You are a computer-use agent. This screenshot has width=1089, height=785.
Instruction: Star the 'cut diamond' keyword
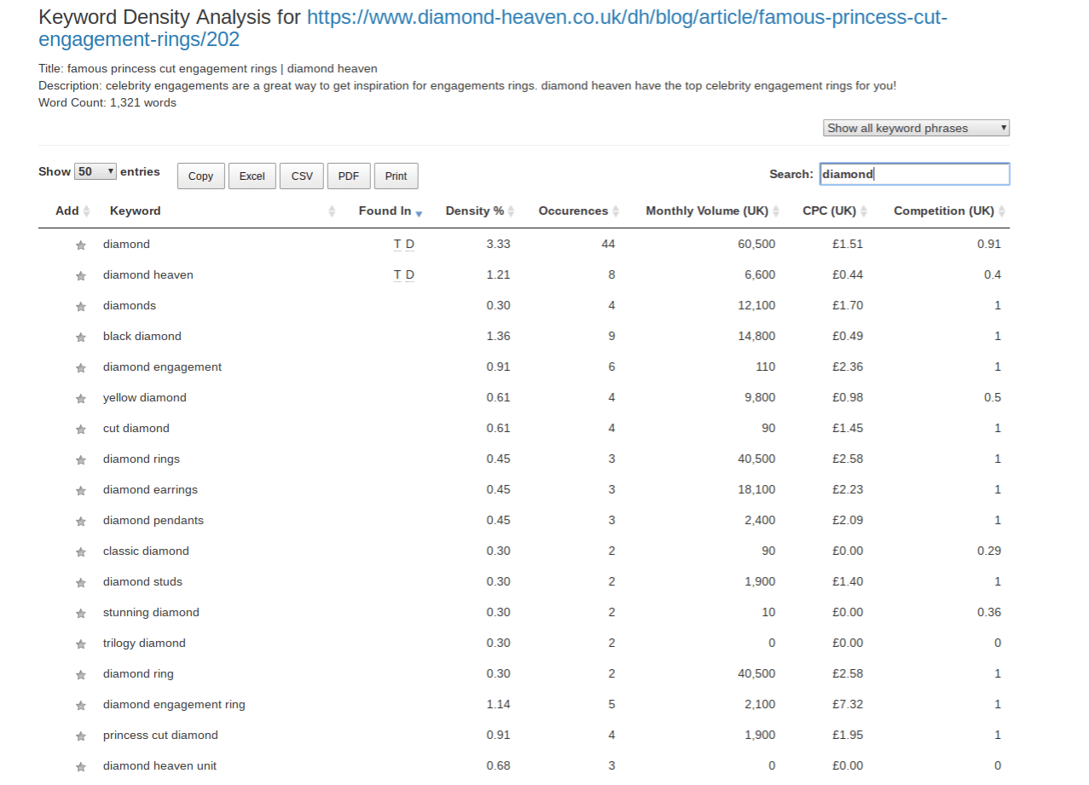81,430
